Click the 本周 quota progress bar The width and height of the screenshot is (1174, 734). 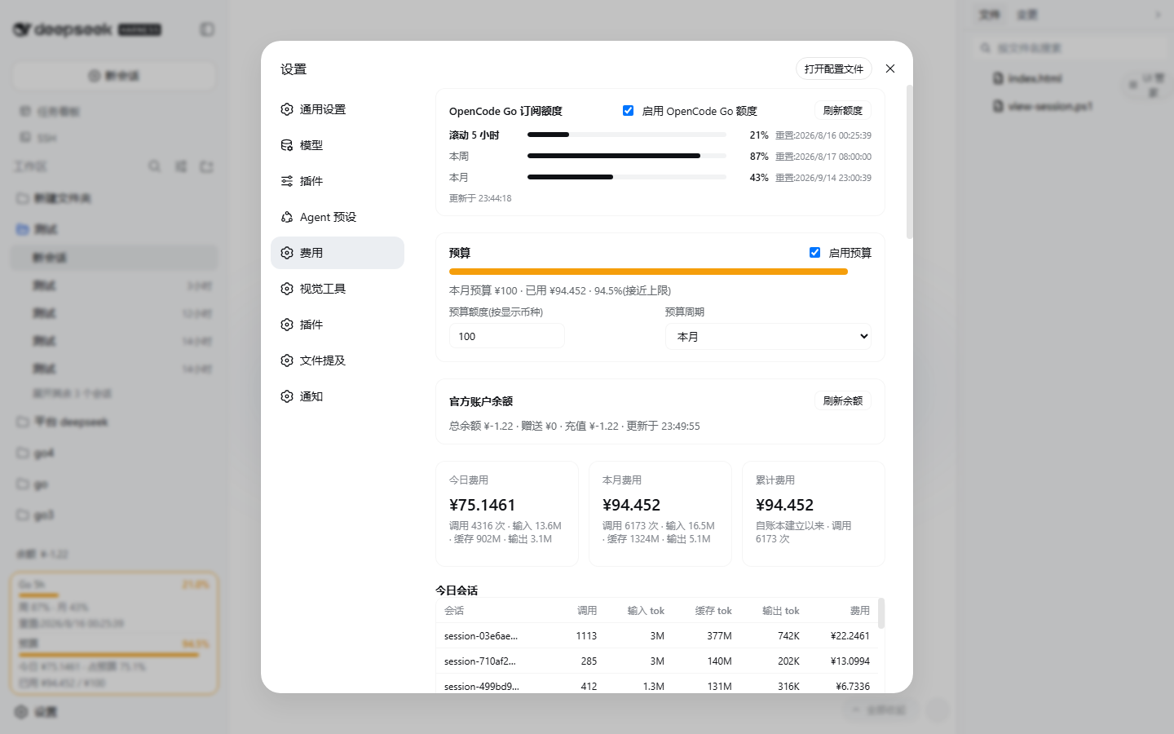(627, 156)
